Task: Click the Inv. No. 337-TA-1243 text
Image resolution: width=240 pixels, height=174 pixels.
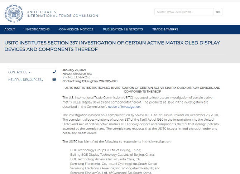Action: [x=76, y=77]
